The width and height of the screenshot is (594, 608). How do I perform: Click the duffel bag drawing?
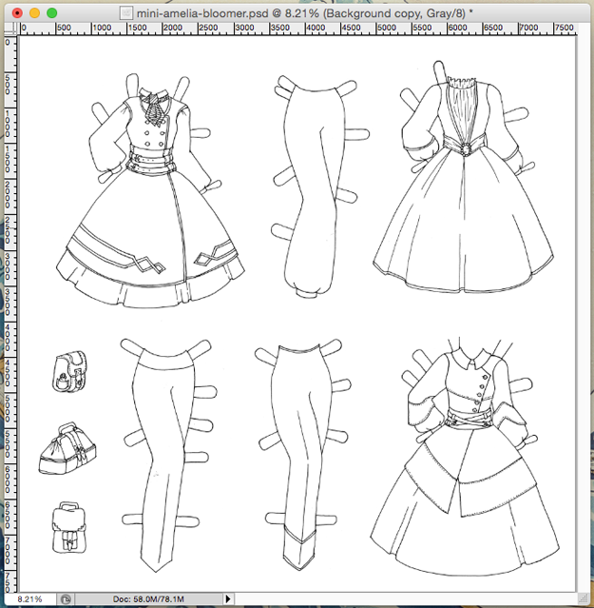(67, 449)
